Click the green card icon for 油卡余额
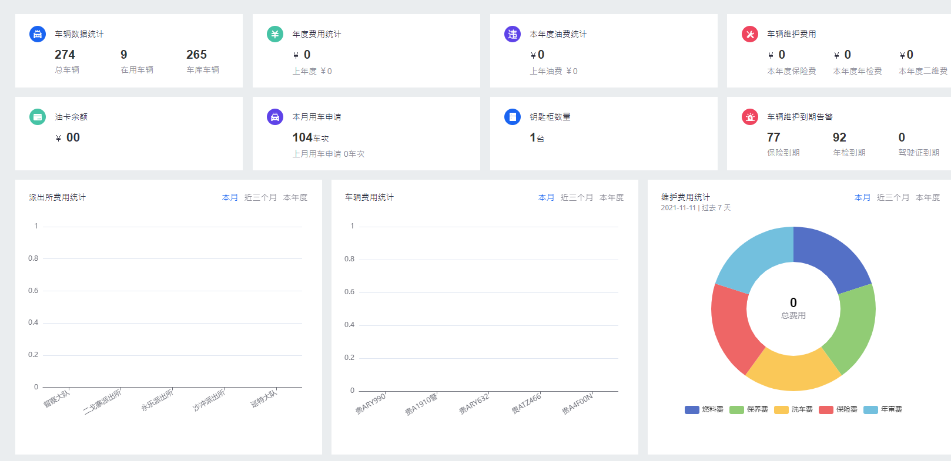Image resolution: width=951 pixels, height=461 pixels. point(38,117)
